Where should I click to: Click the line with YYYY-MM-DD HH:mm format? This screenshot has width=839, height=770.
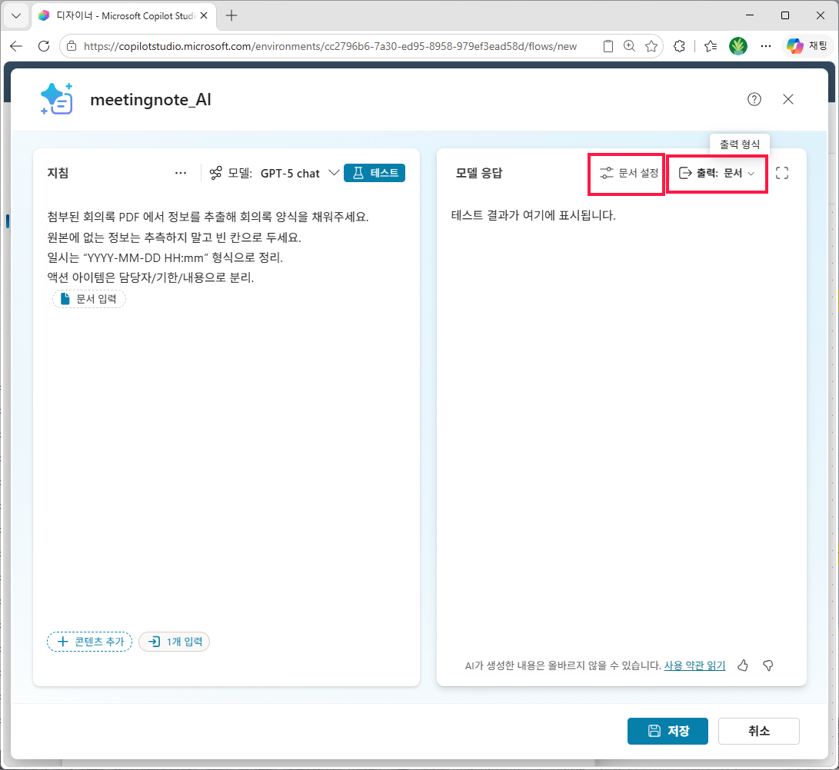click(165, 257)
